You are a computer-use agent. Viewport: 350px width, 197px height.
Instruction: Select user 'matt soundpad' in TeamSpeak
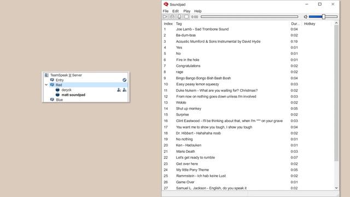pyautogui.click(x=73, y=95)
